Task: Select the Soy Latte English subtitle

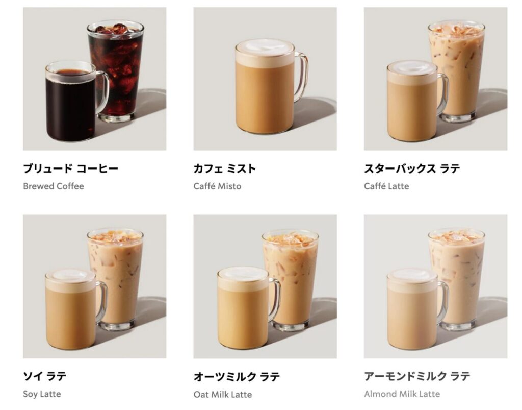Action: (x=42, y=394)
